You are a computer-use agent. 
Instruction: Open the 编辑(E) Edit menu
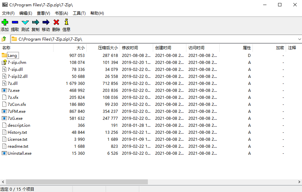pyautogui.click(x=26, y=13)
